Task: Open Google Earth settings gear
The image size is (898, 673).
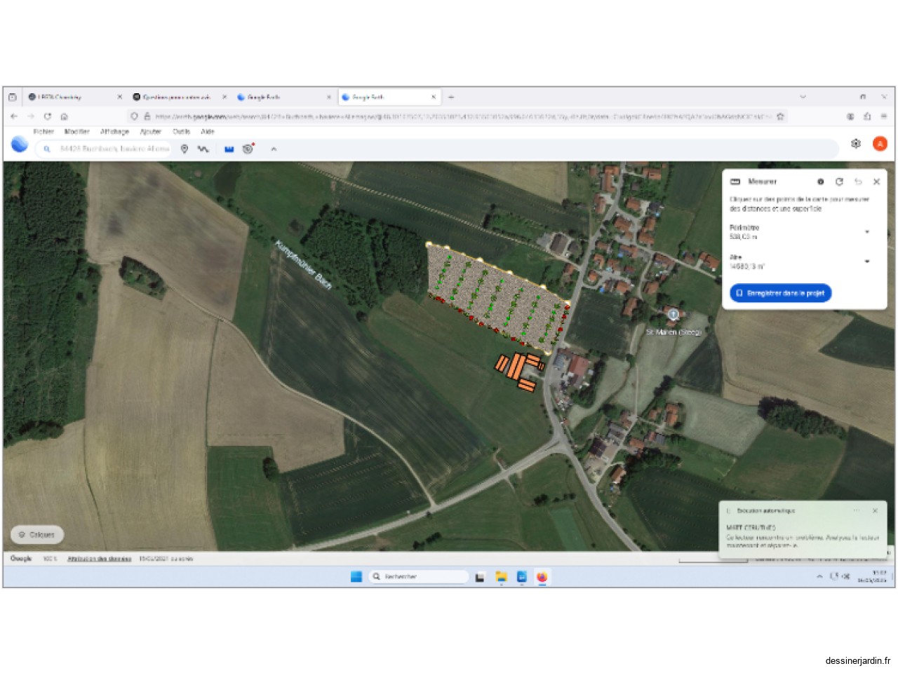Action: 856,144
